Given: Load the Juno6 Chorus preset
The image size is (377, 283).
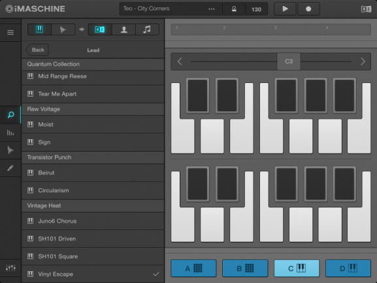Looking at the screenshot, I should [x=93, y=221].
